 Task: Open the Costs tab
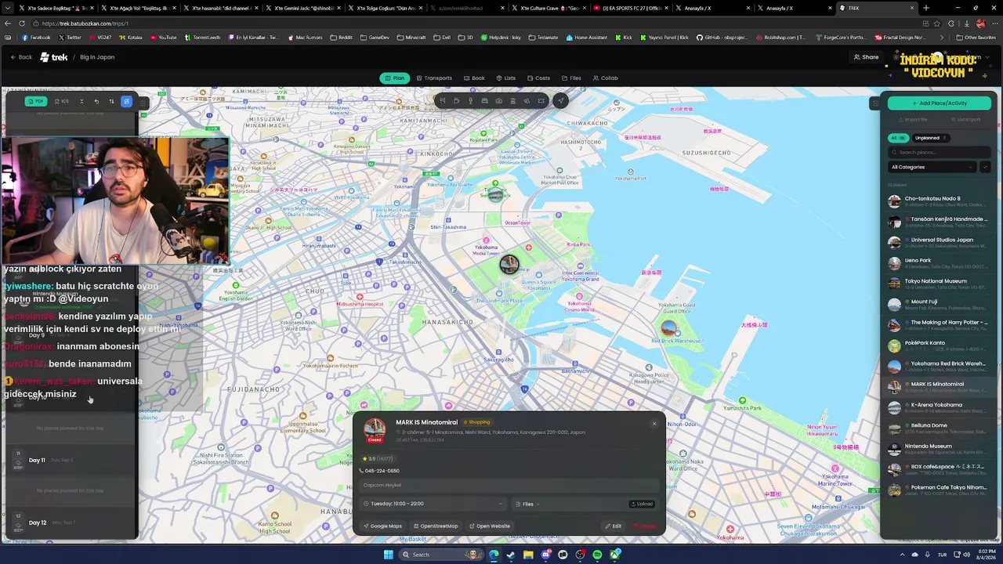point(538,78)
